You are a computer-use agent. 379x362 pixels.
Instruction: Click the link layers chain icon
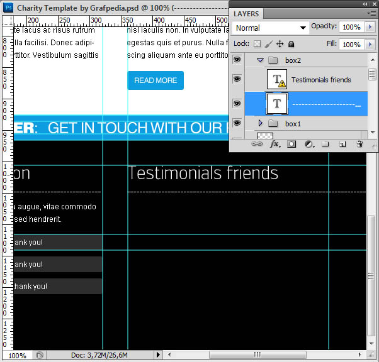tap(257, 144)
